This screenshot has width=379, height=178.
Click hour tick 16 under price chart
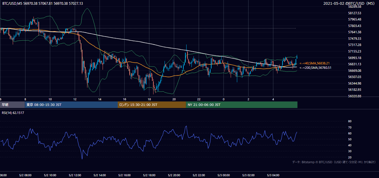point(124,99)
